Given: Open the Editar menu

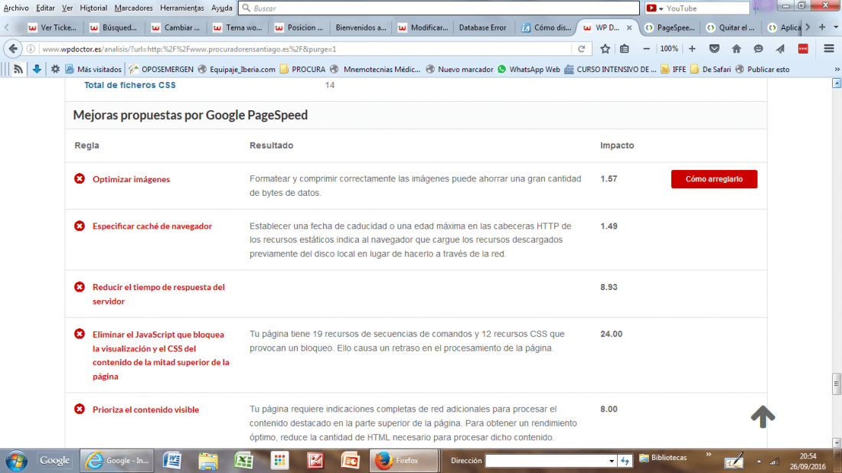Looking at the screenshot, I should [45, 8].
